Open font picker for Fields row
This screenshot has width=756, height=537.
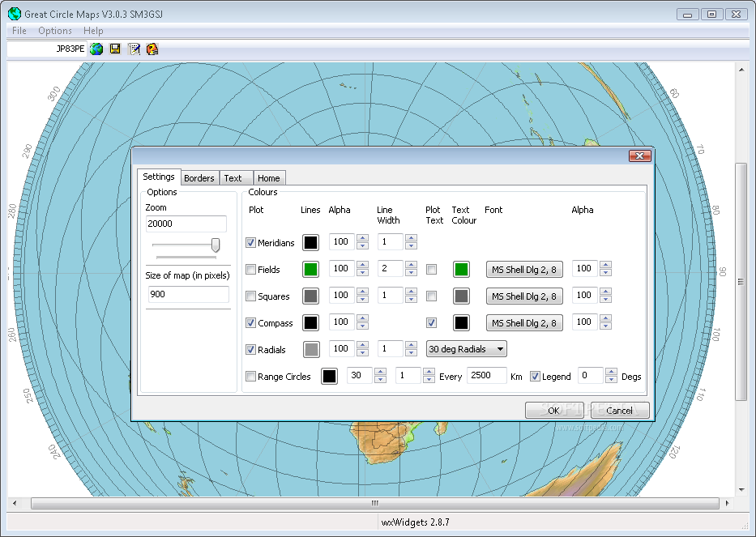coord(524,270)
